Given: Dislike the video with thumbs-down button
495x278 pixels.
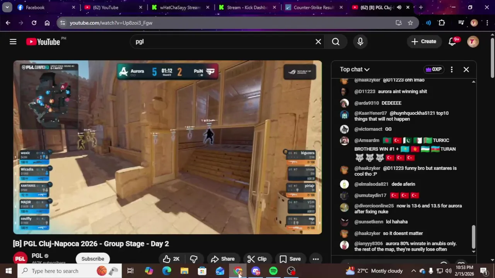Looking at the screenshot, I should click(x=194, y=259).
